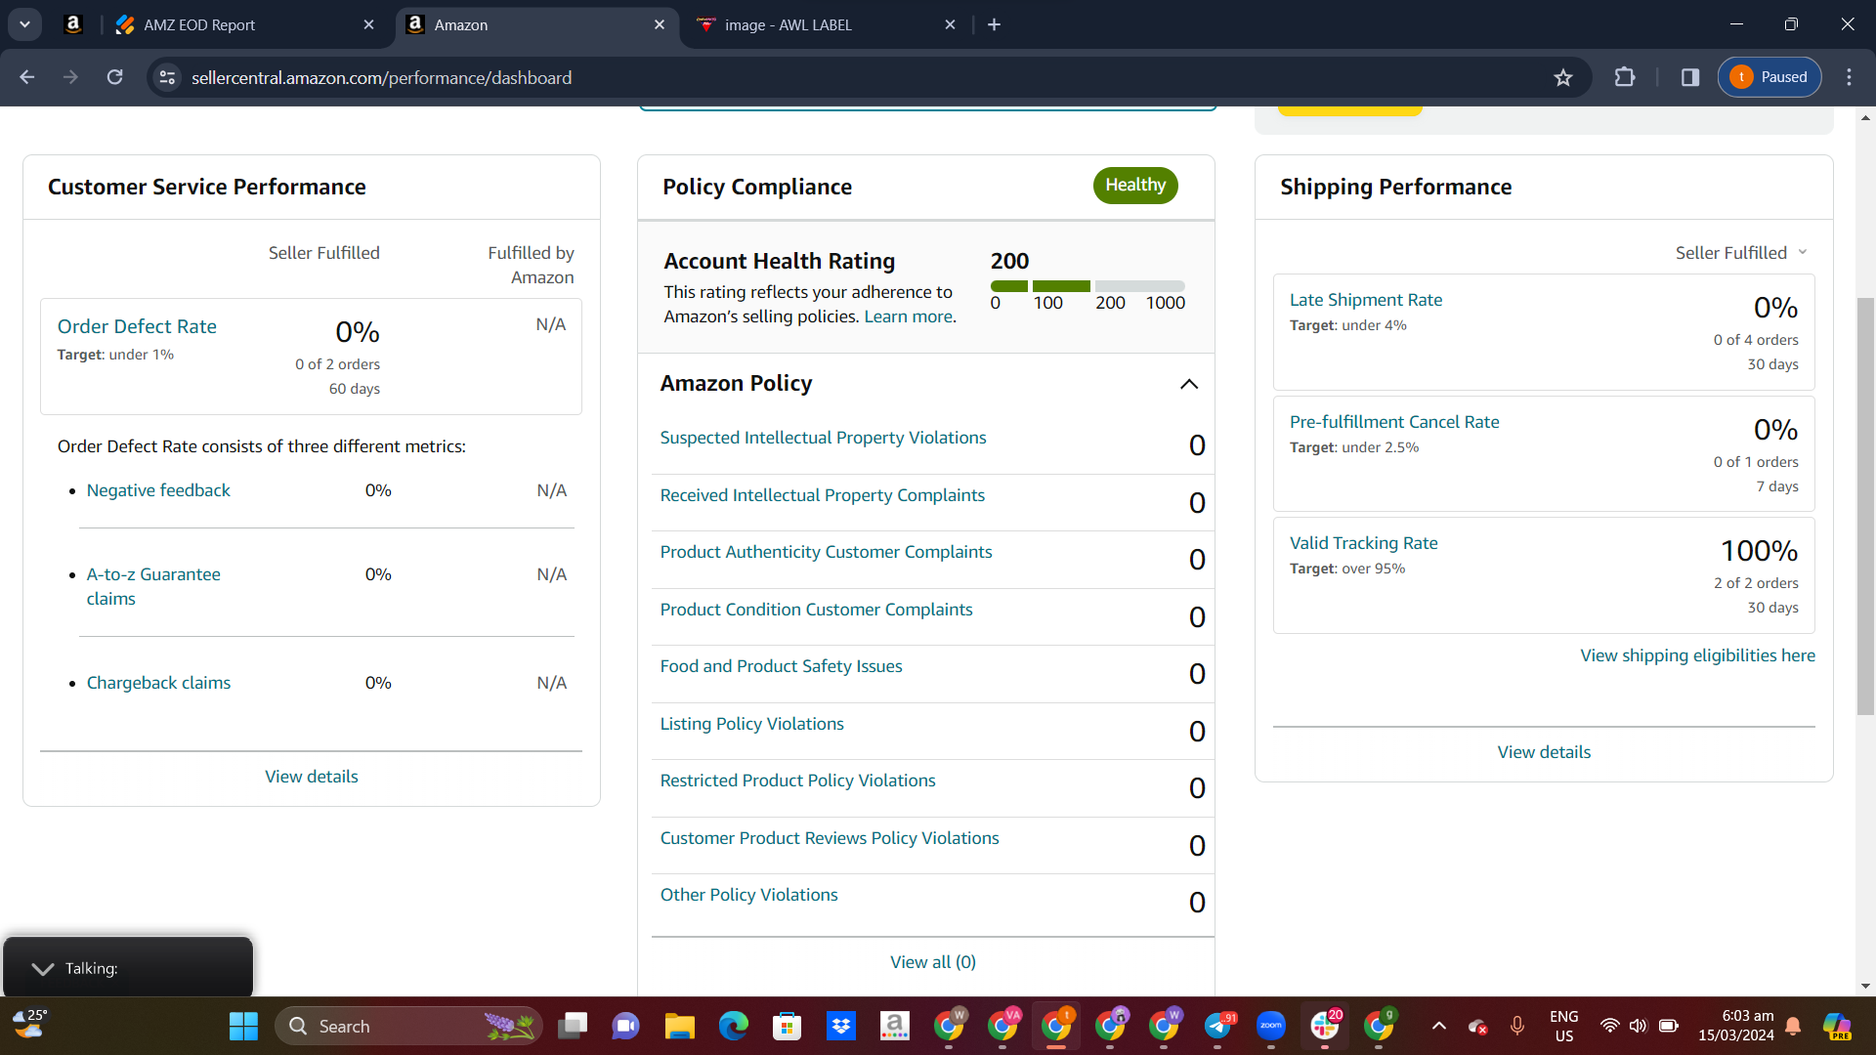Open Customer Product Reviews Policy Violations

coord(830,838)
